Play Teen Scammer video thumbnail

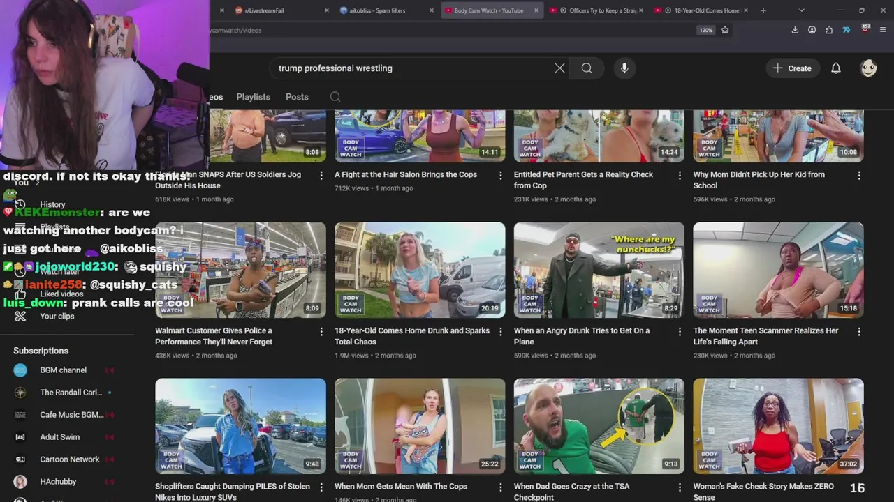click(x=778, y=270)
